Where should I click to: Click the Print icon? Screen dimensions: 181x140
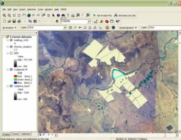pyautogui.click(x=19, y=21)
